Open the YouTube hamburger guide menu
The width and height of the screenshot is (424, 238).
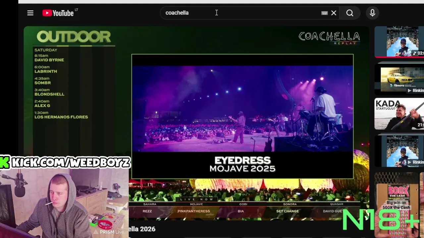pos(30,13)
